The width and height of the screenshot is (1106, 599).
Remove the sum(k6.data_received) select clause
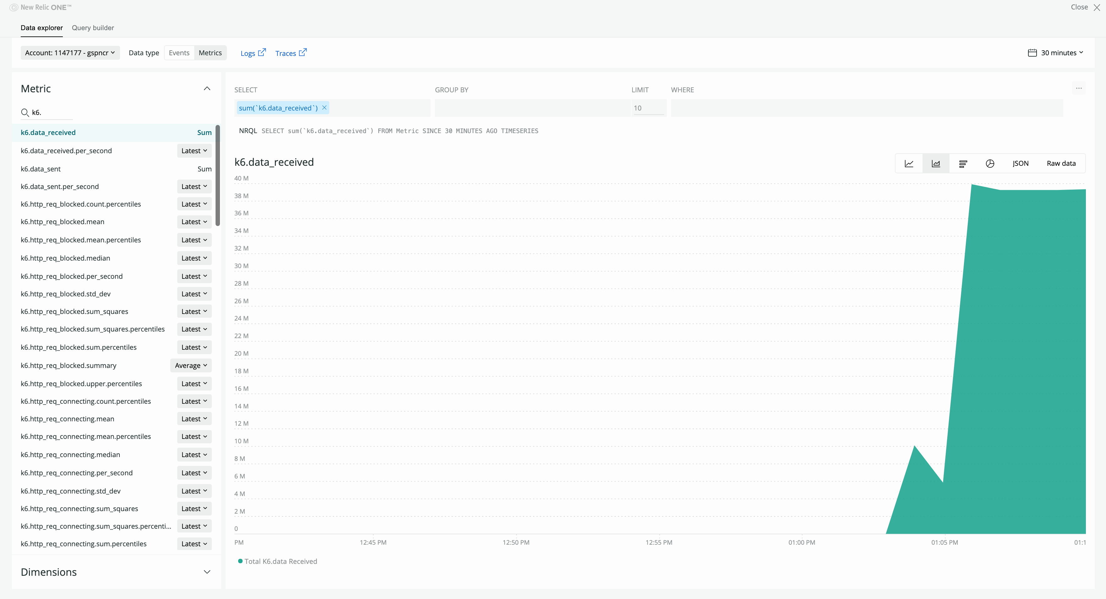tap(324, 108)
